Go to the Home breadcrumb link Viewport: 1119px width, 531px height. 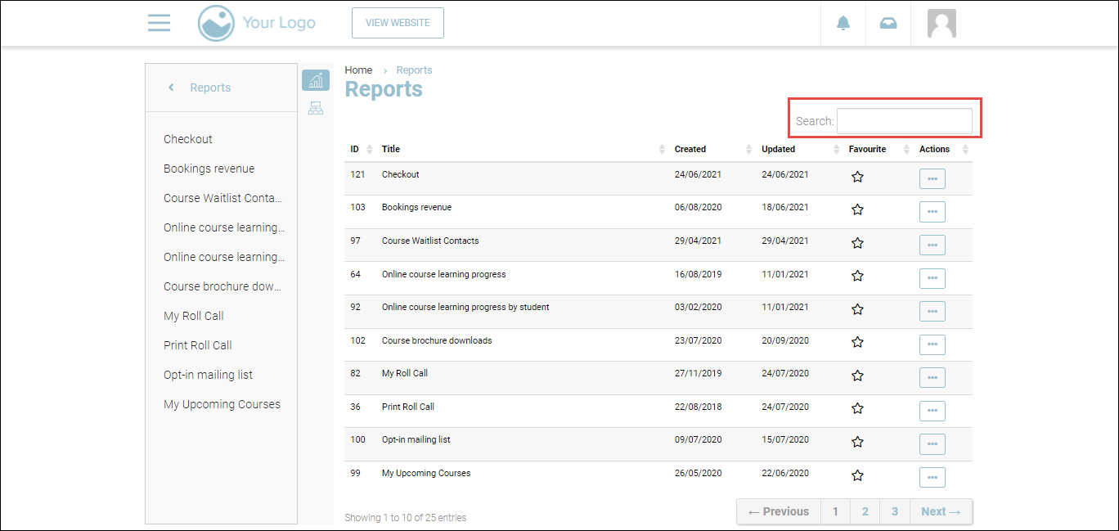(358, 70)
